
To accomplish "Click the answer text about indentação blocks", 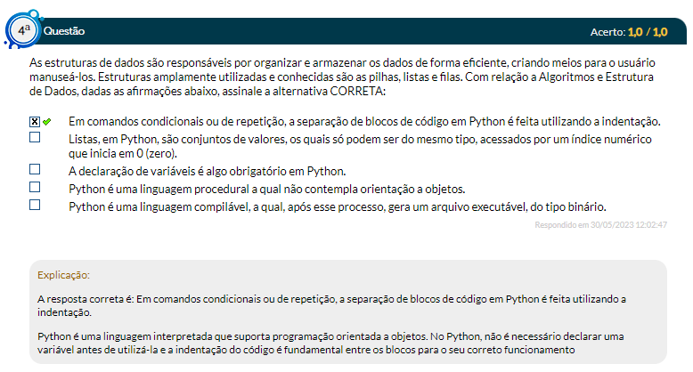I will click(x=364, y=121).
